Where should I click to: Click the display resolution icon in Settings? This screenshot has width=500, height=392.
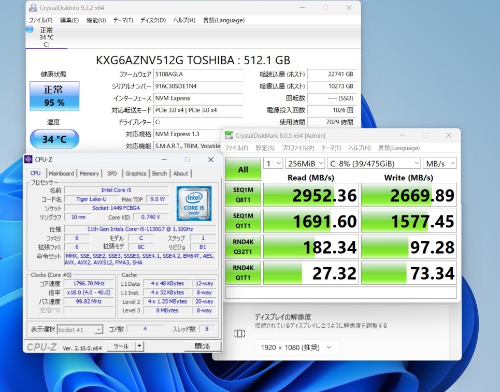point(239,333)
